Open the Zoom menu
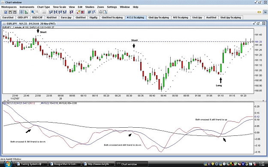The image size is (268, 167). (100, 7)
